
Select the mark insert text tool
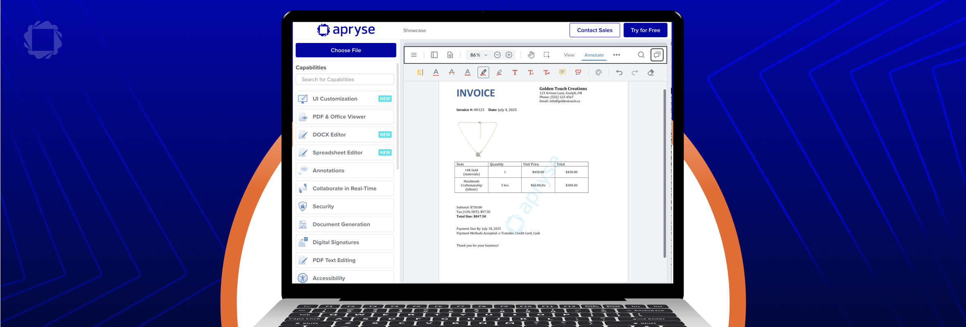531,72
